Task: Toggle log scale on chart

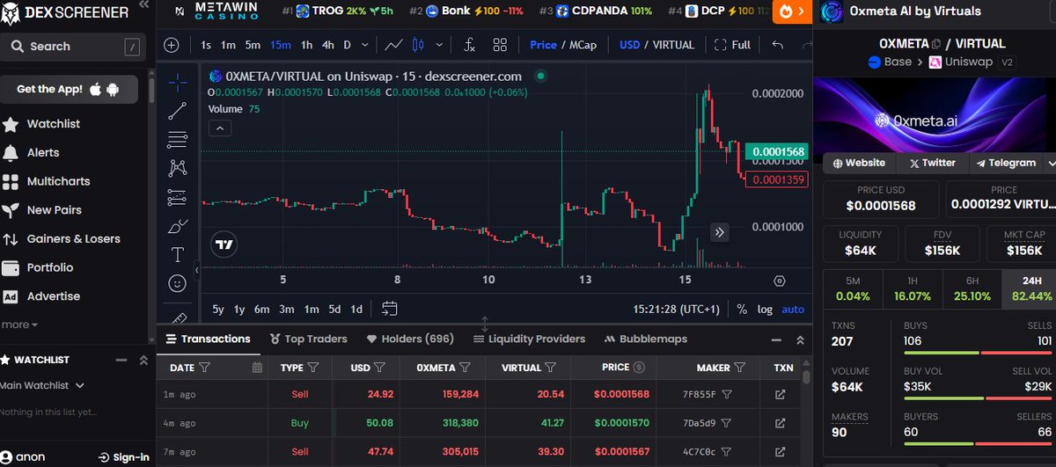Action: [765, 309]
